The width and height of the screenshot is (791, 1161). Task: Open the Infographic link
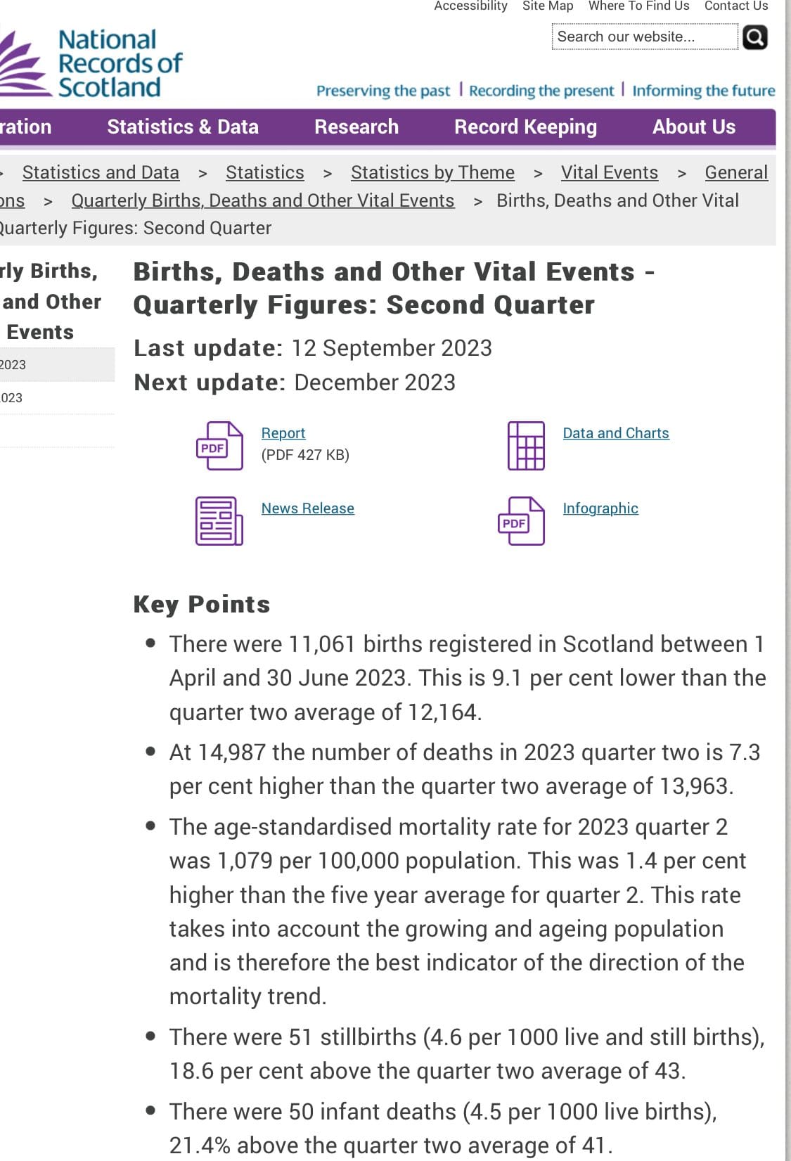(x=600, y=508)
